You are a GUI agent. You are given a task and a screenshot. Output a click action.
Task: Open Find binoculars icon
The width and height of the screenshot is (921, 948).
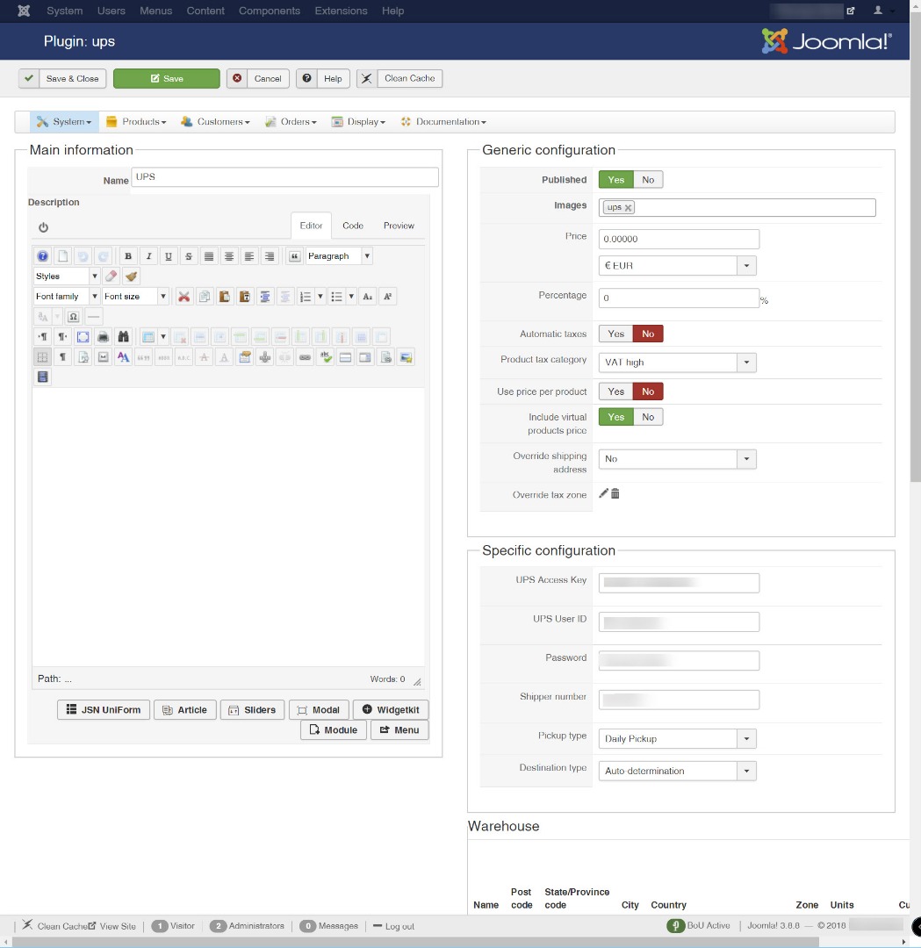pos(124,337)
